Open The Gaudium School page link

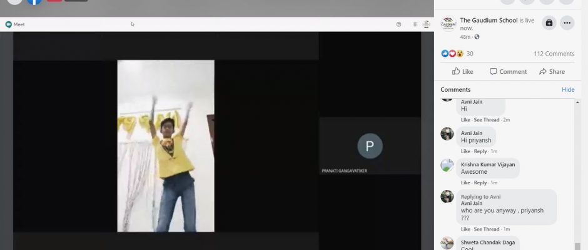click(x=489, y=20)
